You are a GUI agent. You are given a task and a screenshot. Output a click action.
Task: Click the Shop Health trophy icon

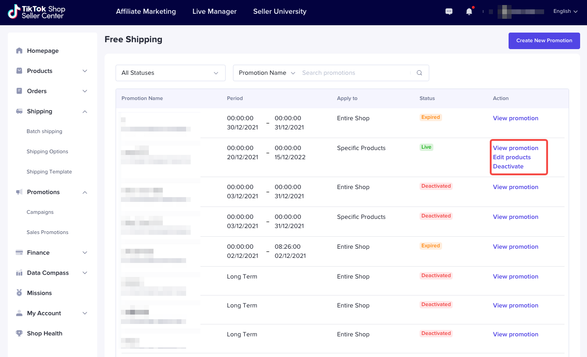[19, 334]
